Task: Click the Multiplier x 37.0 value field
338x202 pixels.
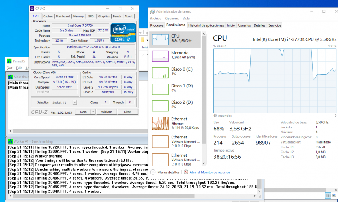Action: (65, 82)
